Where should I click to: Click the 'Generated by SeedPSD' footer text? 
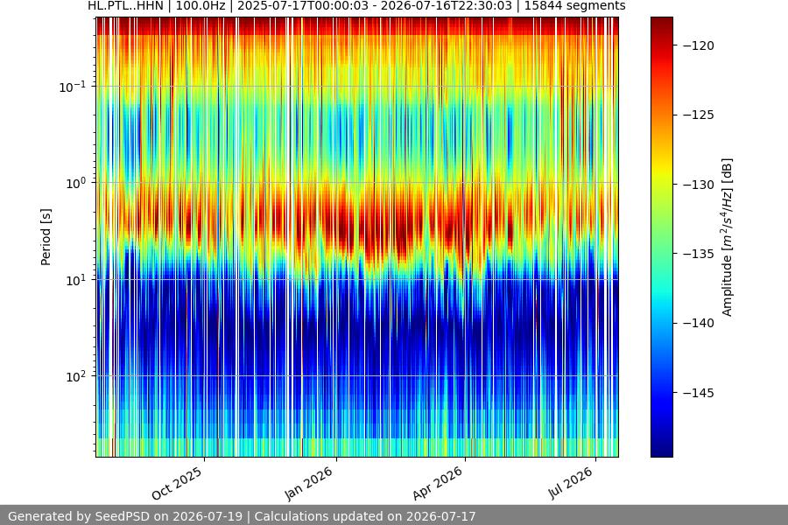click(242, 516)
